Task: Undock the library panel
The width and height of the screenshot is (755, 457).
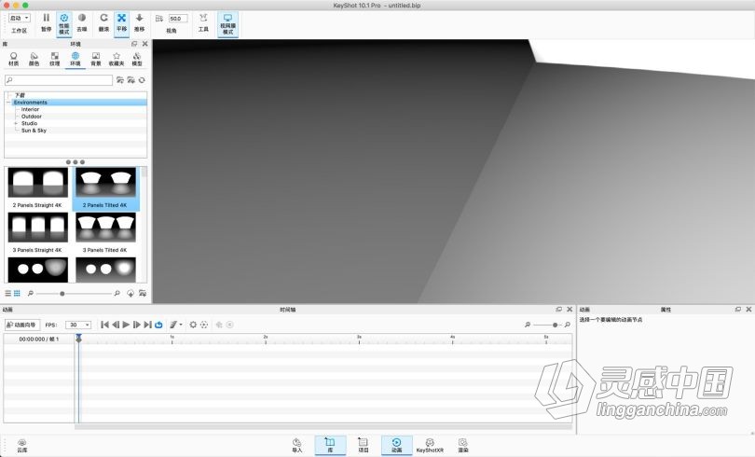Action: 134,44
